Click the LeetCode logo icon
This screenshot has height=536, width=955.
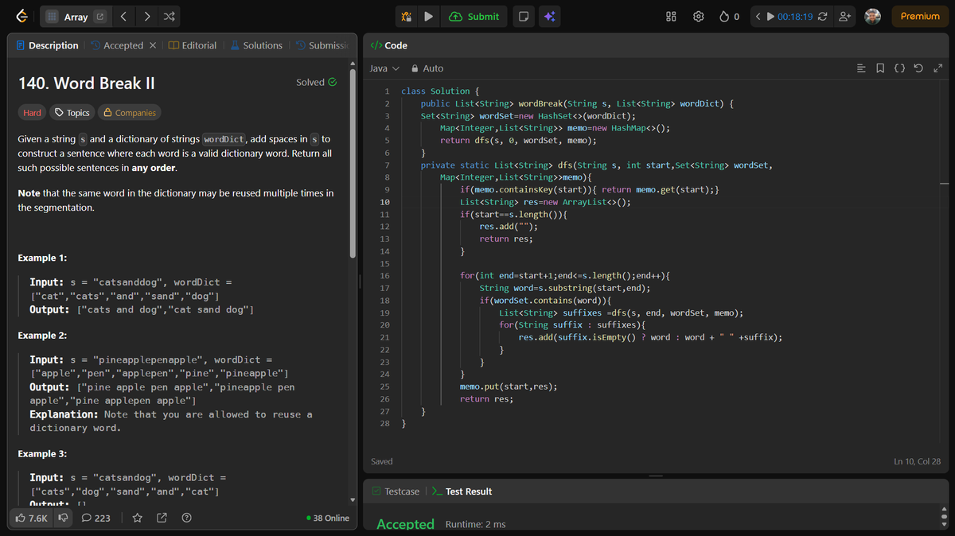coord(21,16)
